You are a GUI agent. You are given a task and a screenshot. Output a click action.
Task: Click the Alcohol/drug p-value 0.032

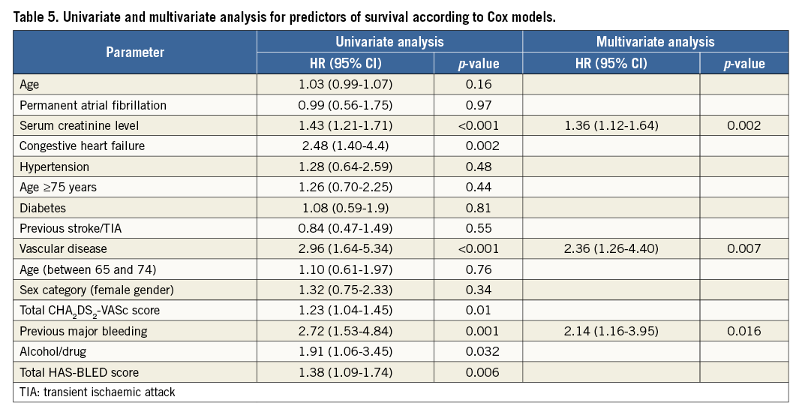pyautogui.click(x=479, y=351)
